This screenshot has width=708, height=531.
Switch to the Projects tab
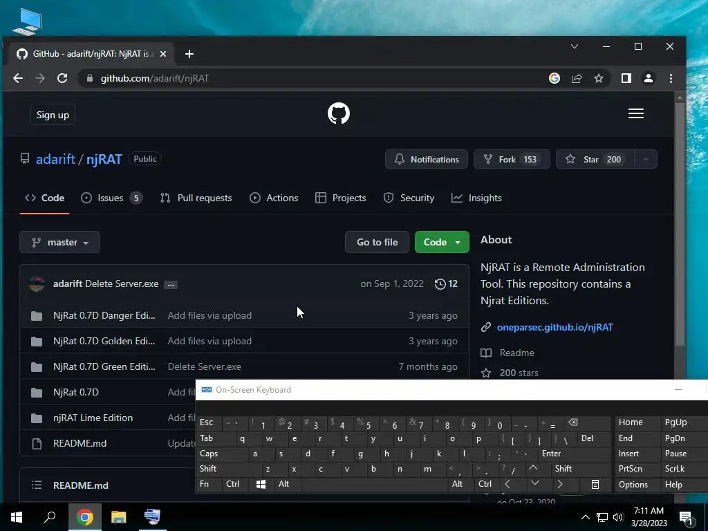(340, 198)
